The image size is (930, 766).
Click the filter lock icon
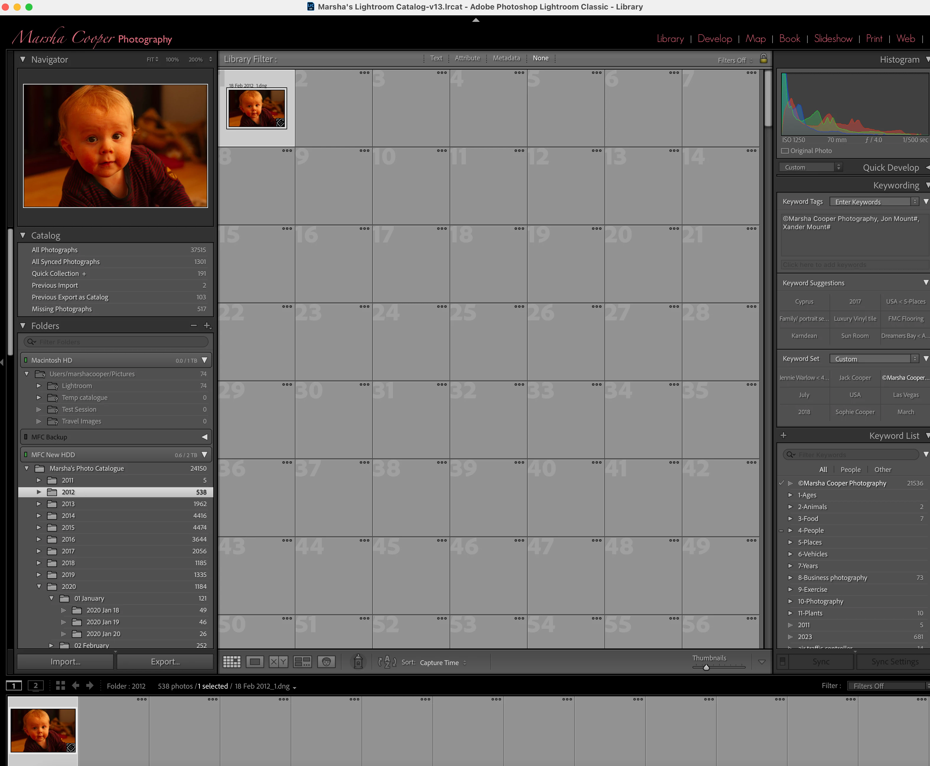763,59
